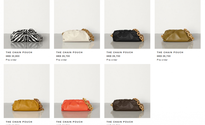Open the black Chain Pouch image
This screenshot has height=125, width=205.
click(127, 24)
